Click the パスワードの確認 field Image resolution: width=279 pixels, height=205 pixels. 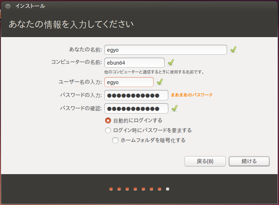(x=136, y=108)
